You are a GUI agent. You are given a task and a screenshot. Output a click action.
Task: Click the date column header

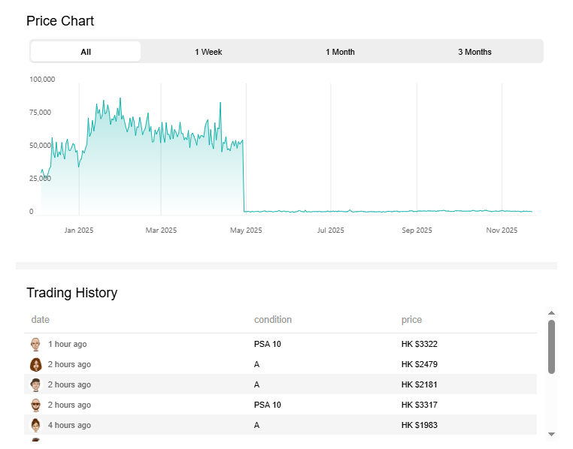(40, 320)
